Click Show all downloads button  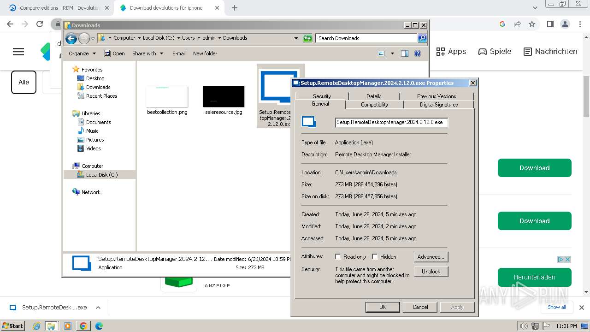click(x=556, y=307)
